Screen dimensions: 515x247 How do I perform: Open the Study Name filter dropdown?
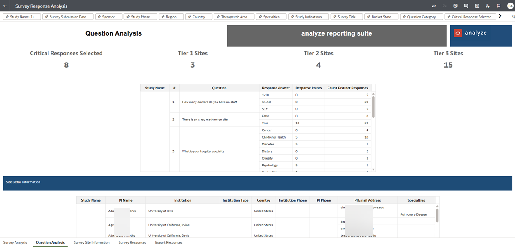click(21, 16)
